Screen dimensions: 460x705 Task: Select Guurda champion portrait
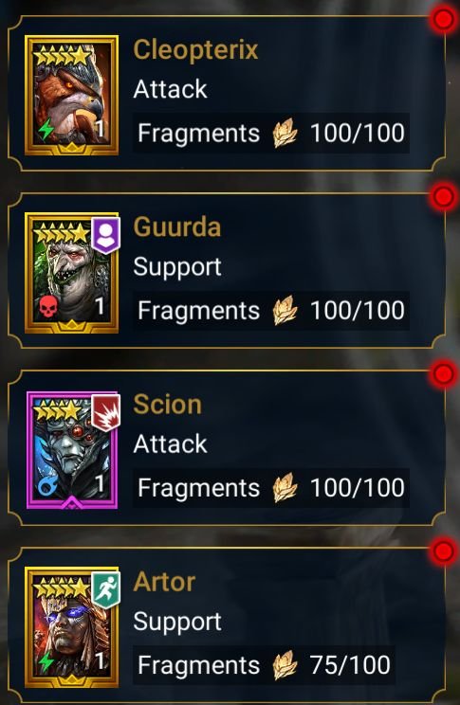click(x=71, y=273)
